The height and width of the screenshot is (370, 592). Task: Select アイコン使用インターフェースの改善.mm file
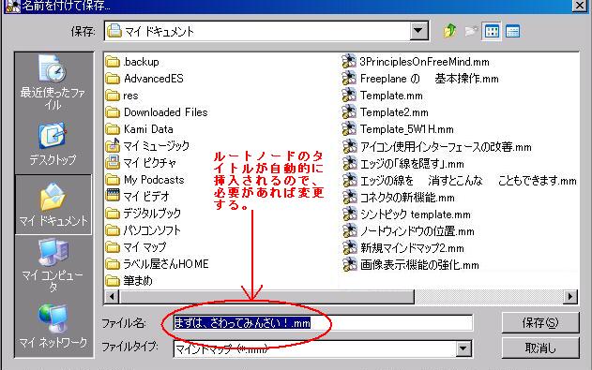[x=436, y=146]
